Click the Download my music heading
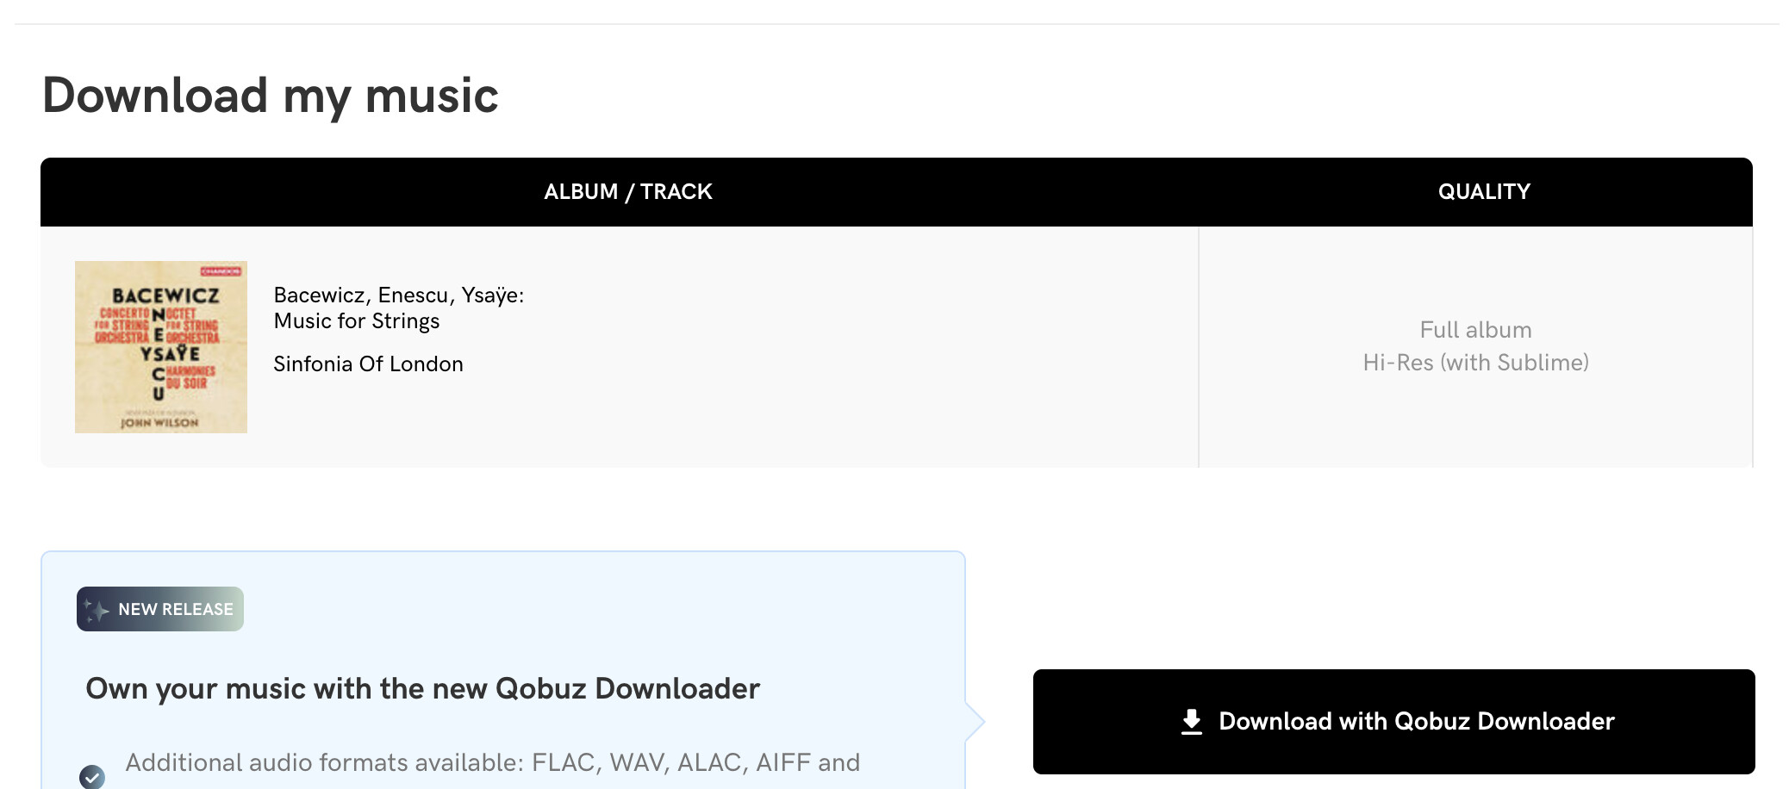The height and width of the screenshot is (789, 1789). 271,96
